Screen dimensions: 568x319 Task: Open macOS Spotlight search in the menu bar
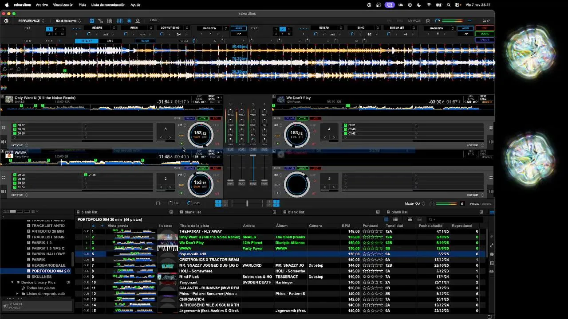coord(449,5)
